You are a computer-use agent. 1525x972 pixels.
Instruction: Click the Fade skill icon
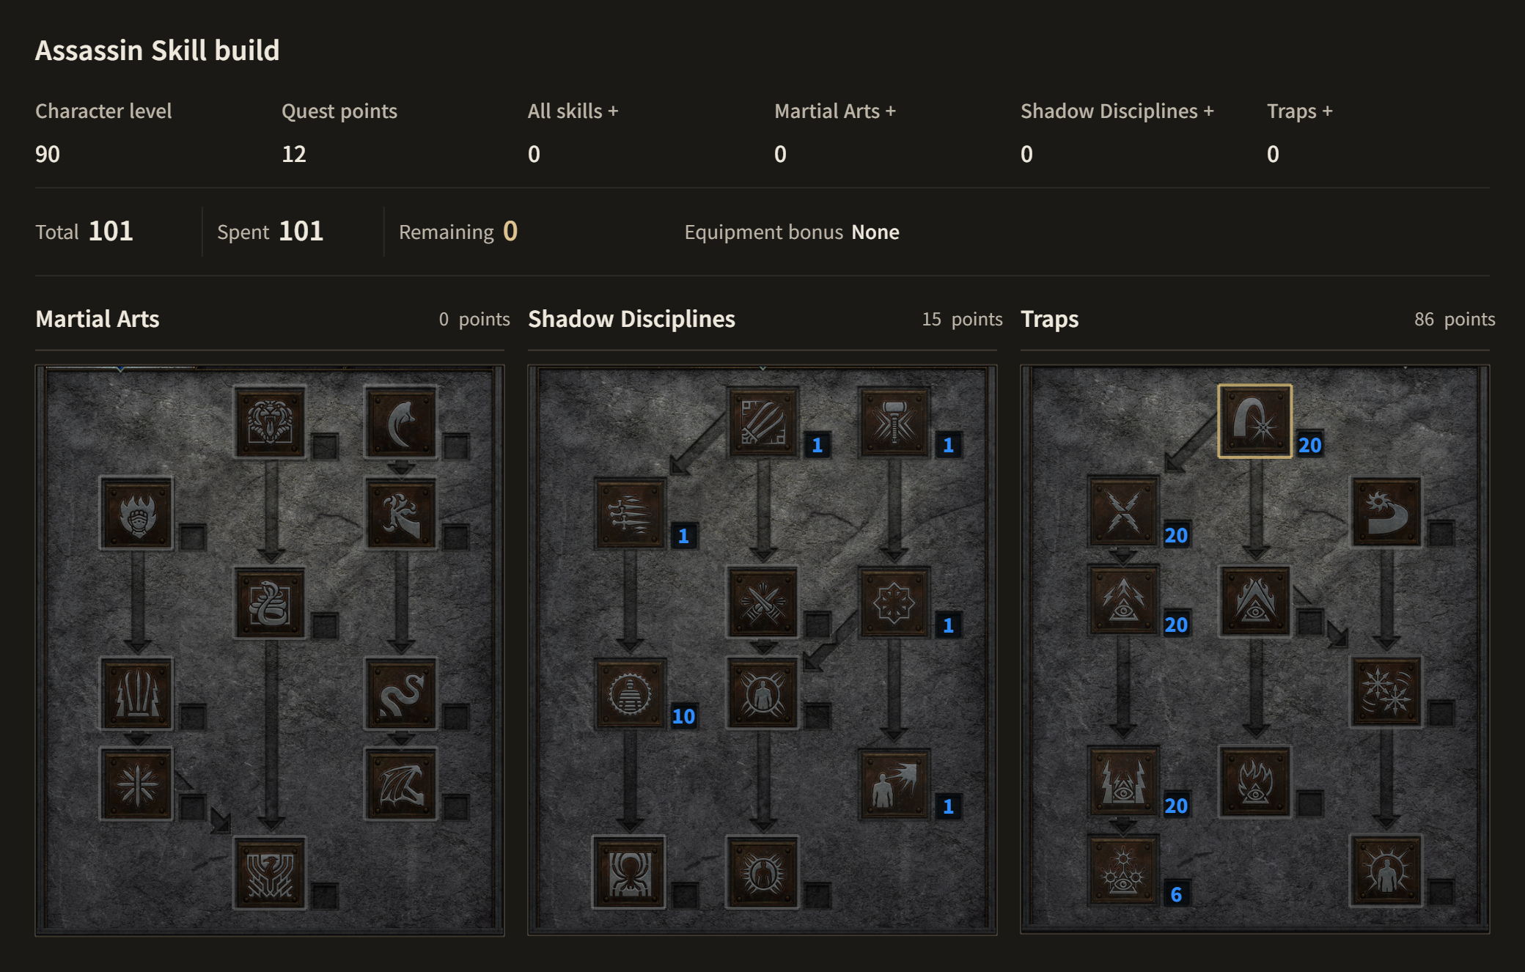tap(630, 693)
